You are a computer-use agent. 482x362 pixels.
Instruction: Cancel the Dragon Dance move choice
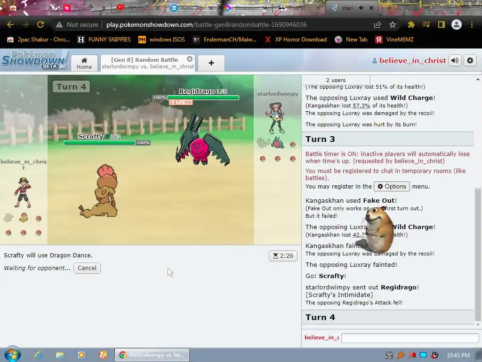pyautogui.click(x=87, y=268)
